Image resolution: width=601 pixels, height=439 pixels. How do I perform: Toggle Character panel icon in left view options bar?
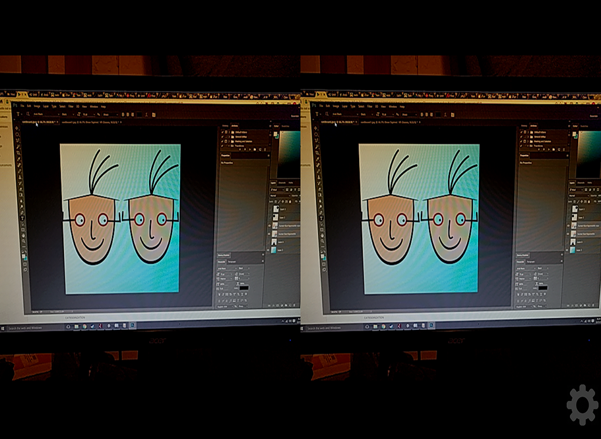[153, 114]
